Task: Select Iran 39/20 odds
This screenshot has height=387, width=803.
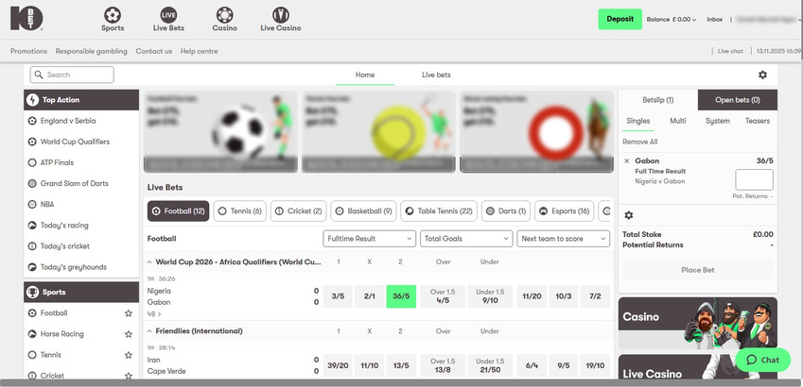Action: [x=338, y=365]
